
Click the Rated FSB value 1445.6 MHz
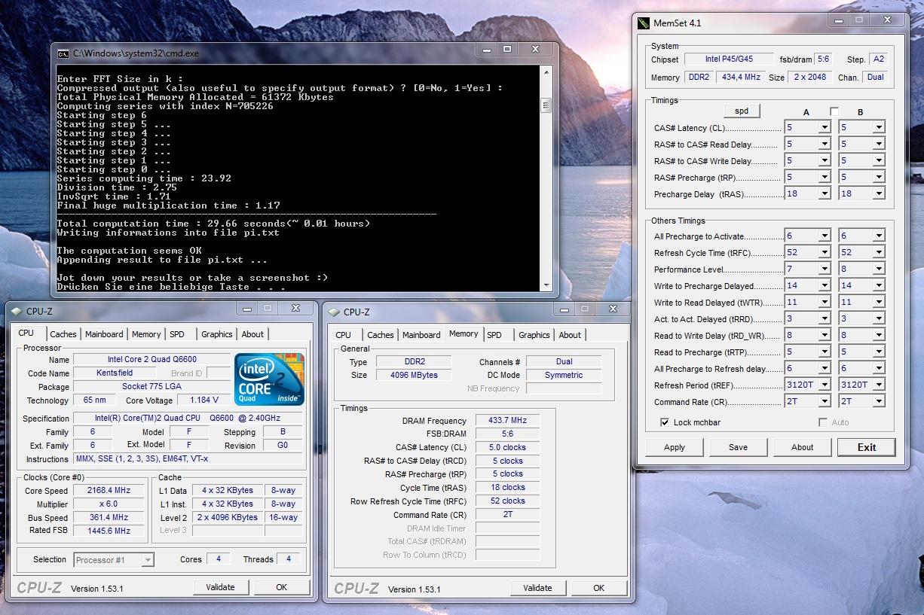[x=109, y=531]
